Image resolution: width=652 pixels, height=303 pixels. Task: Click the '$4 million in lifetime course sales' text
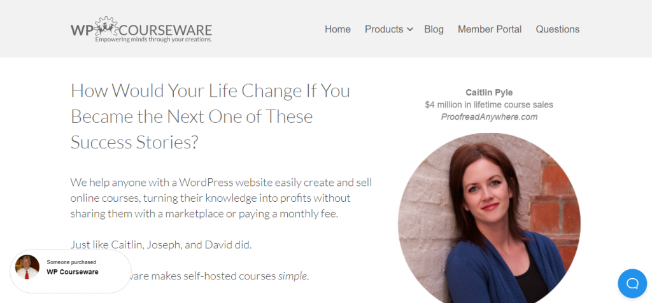point(489,105)
